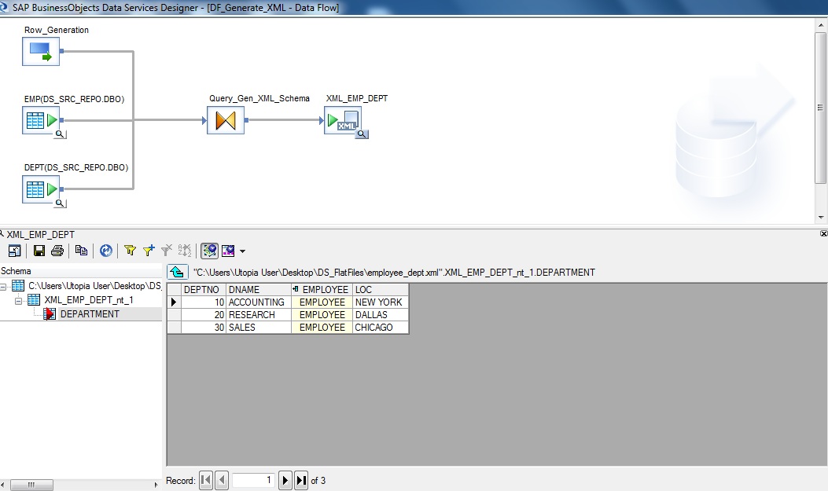
Task: Select the ACCOUNTING cell
Action: (x=259, y=302)
